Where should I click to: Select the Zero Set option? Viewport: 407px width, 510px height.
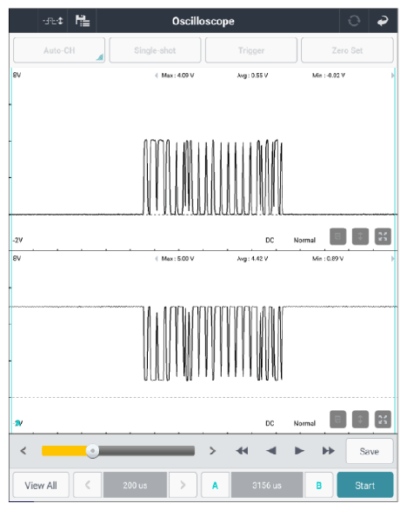point(347,50)
